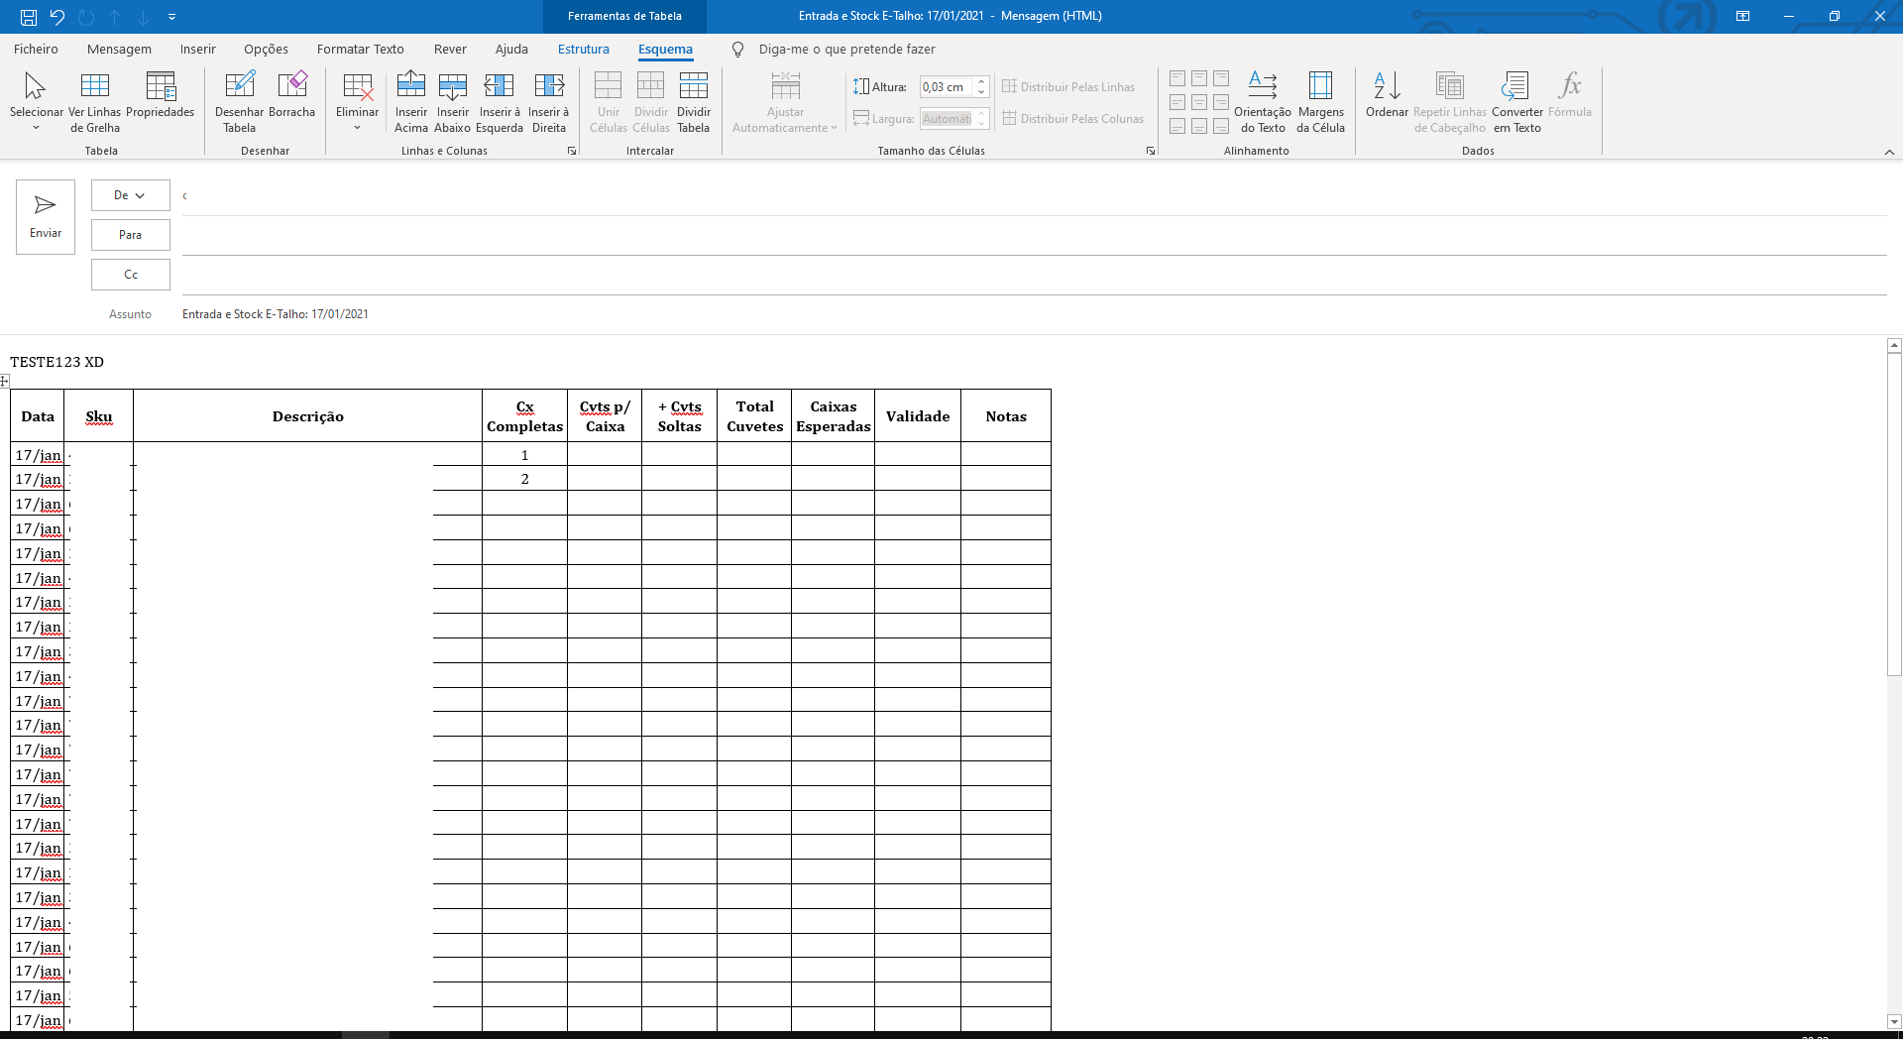
Task: Click Dividir Células icon
Action: coord(651,102)
